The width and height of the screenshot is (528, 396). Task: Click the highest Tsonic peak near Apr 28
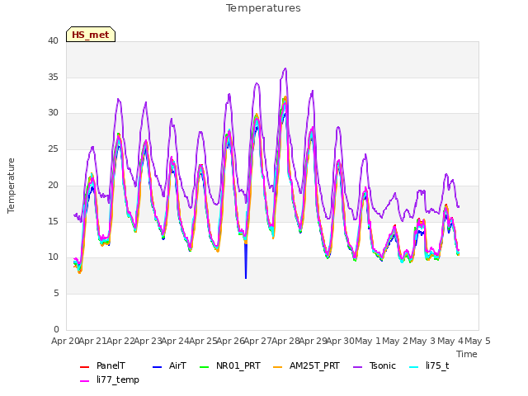coord(285,68)
